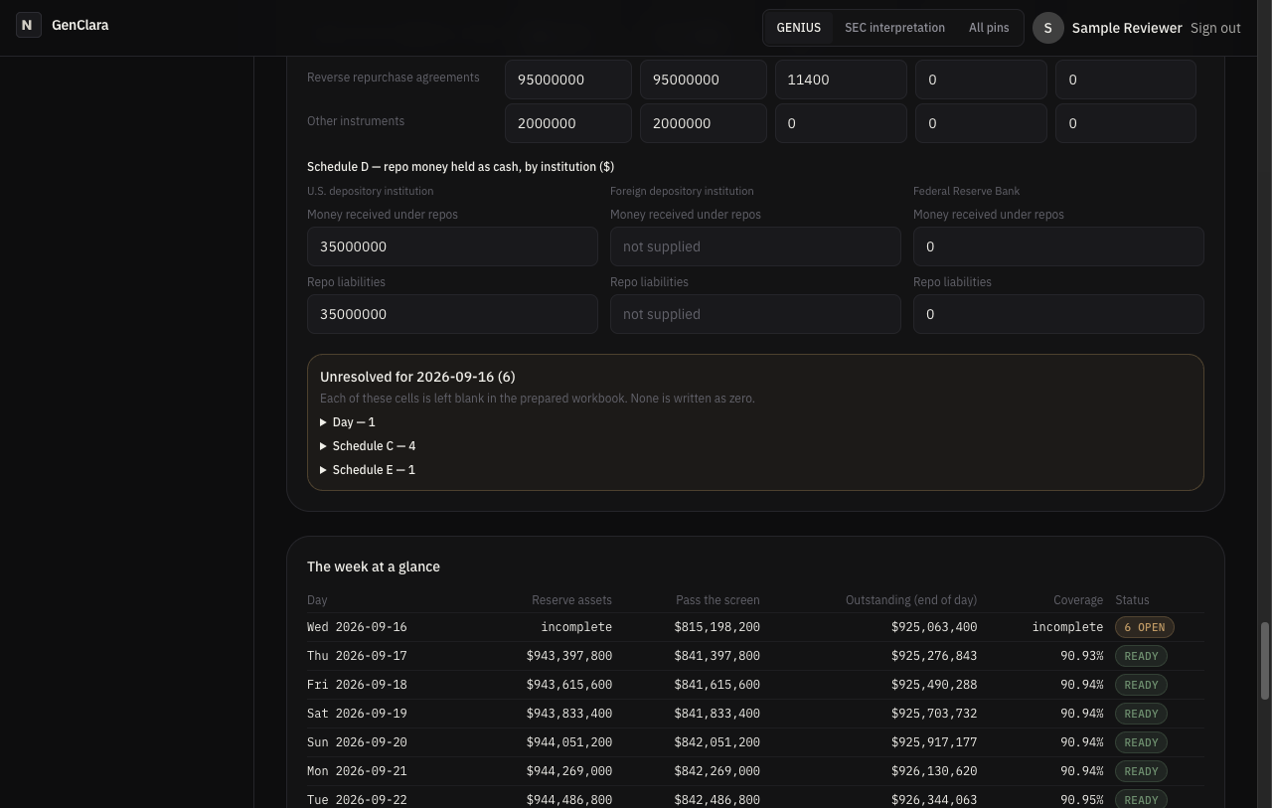Select the Sat 2026-09-19 row

tap(755, 714)
